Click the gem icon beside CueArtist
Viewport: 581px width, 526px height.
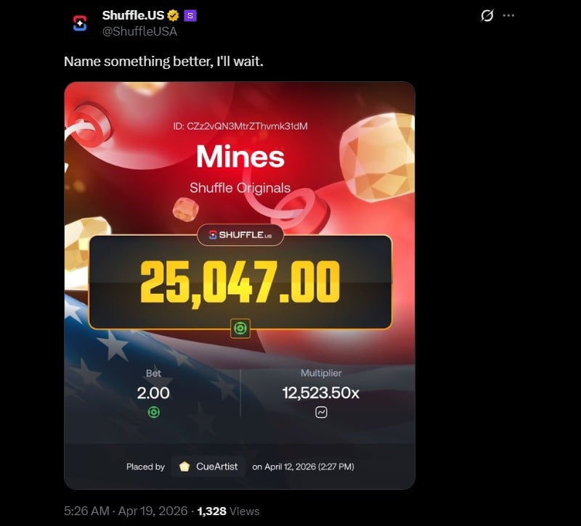(184, 467)
